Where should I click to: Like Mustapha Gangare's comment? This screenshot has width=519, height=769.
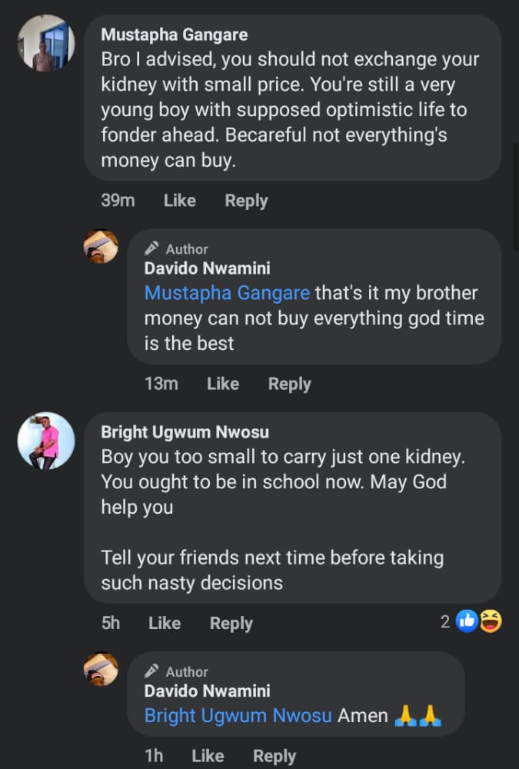[179, 201]
